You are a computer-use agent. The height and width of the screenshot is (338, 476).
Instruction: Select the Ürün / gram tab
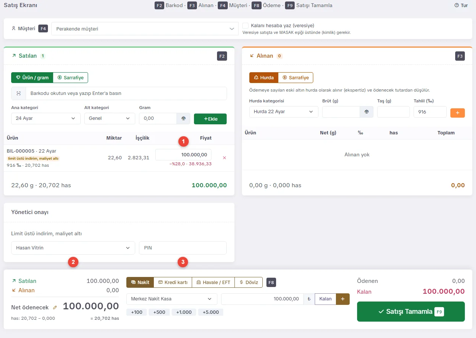[x=32, y=78]
